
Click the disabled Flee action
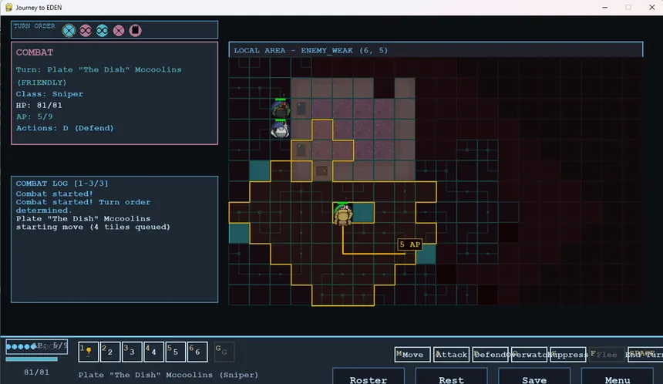[x=607, y=355]
